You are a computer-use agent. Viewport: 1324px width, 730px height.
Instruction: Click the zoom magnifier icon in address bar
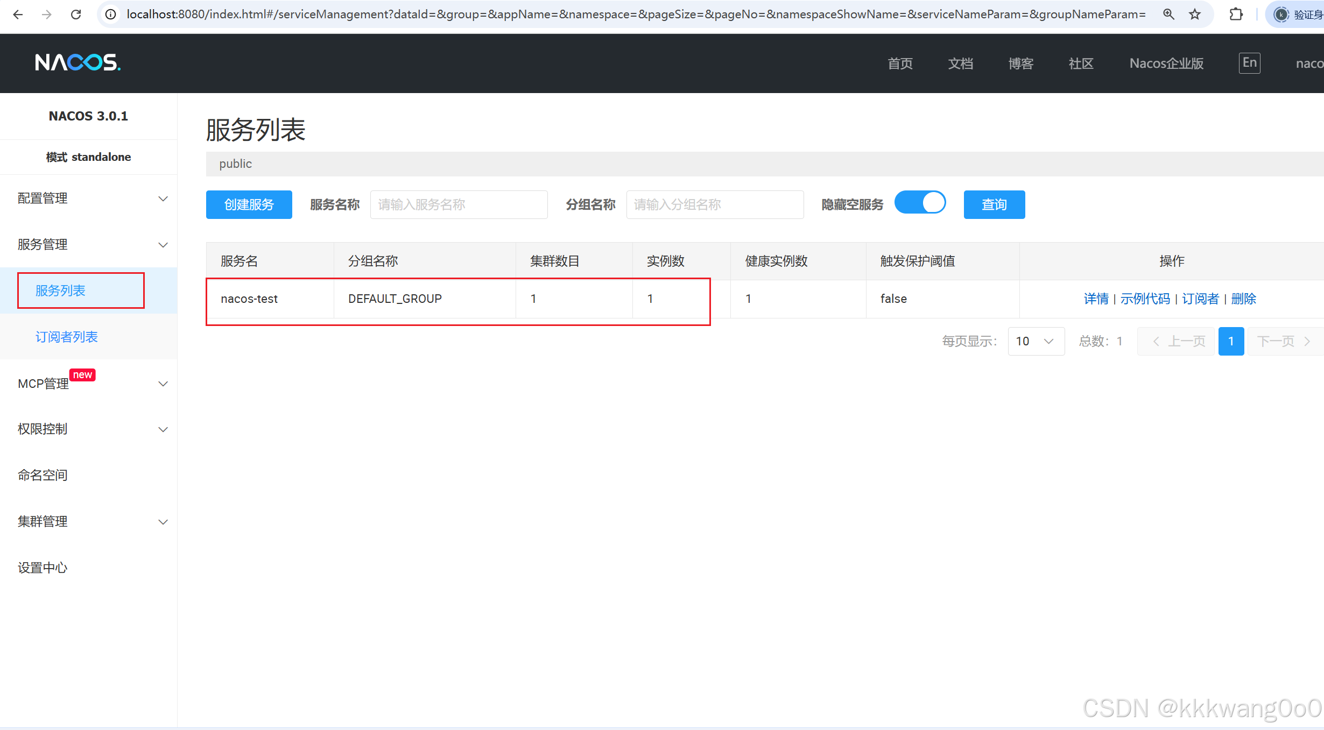pos(1168,15)
